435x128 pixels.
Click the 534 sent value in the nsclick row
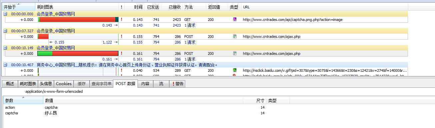(x=156, y=70)
